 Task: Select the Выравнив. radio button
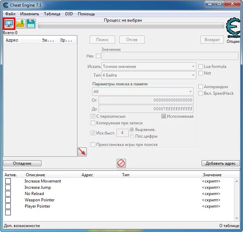[132, 130]
